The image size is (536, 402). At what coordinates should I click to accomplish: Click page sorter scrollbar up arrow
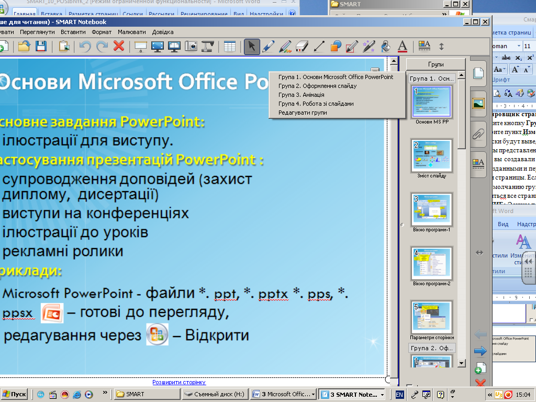462,75
